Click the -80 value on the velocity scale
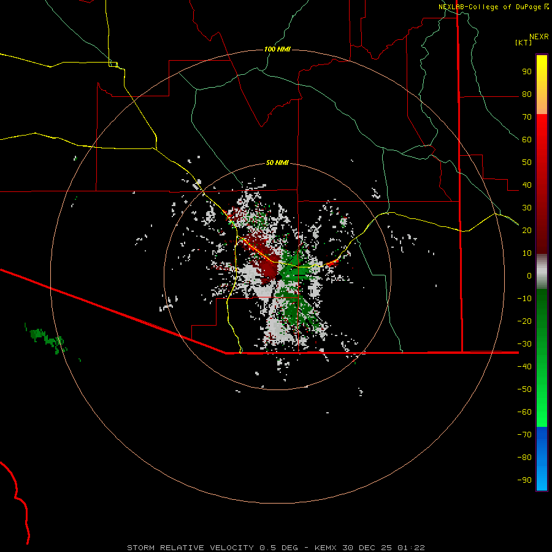Screen dimensions: 552x552 tap(524, 458)
